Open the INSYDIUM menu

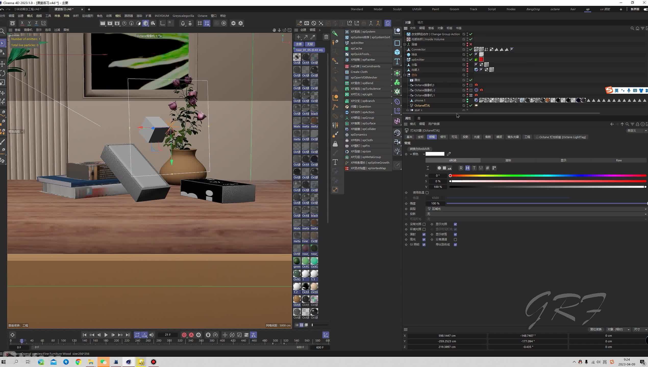coord(162,16)
